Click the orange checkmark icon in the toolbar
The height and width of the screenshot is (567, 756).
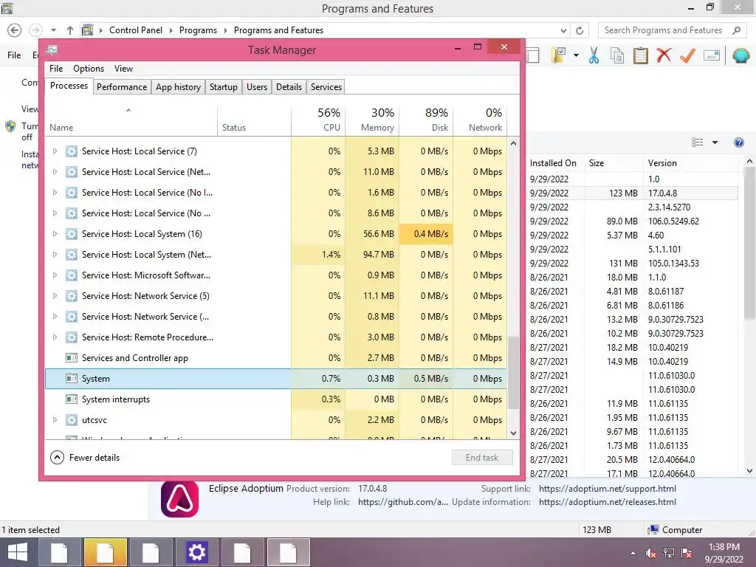[x=687, y=56]
